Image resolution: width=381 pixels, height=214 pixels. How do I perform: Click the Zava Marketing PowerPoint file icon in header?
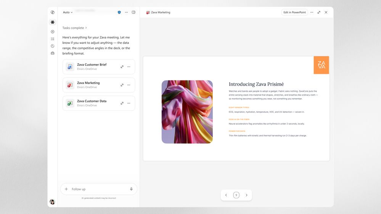148,12
